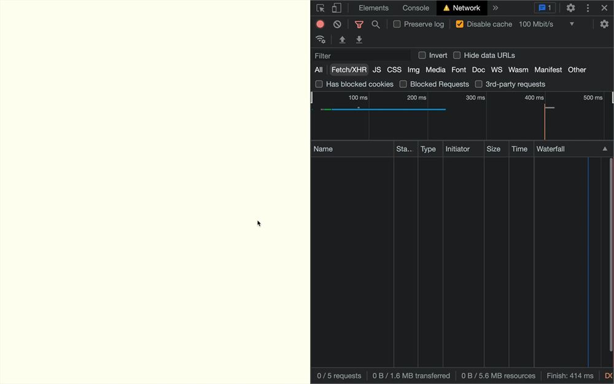Open network conditions wifi icon

(x=321, y=39)
